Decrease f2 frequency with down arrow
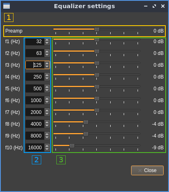The height and width of the screenshot is (192, 169). 47,55
